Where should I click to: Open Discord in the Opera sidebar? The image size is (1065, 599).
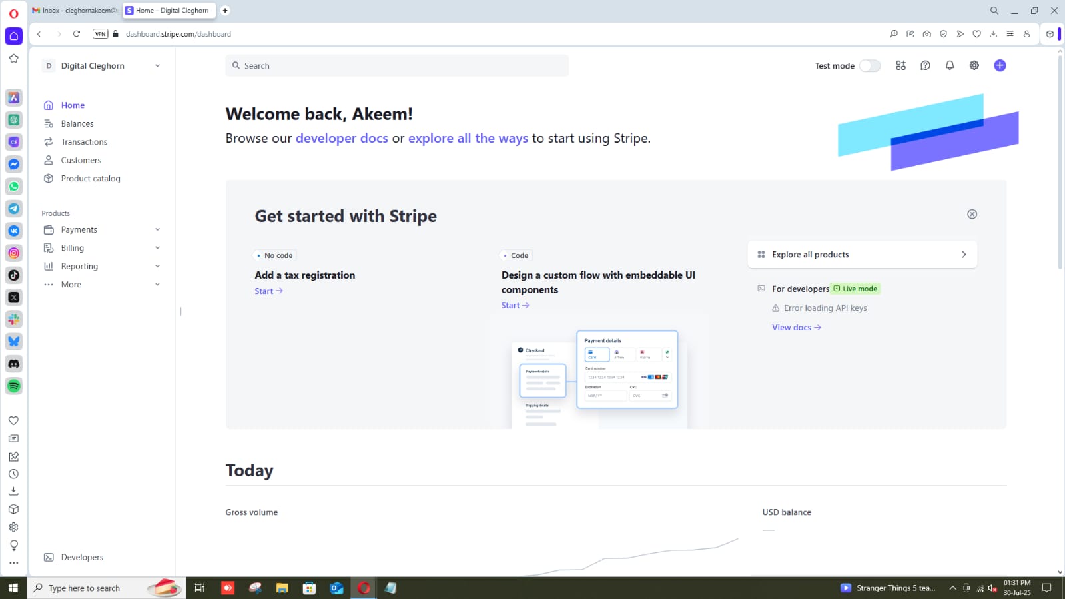click(13, 364)
